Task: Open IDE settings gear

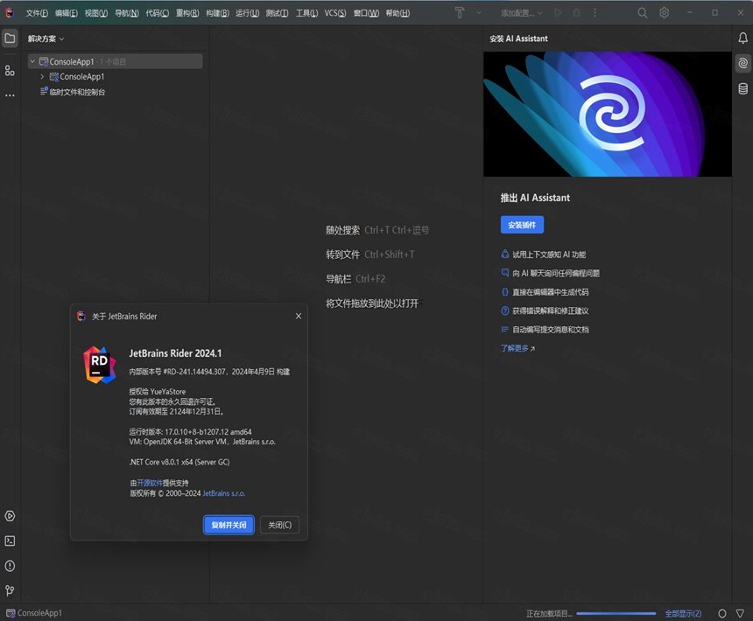Action: (x=665, y=13)
